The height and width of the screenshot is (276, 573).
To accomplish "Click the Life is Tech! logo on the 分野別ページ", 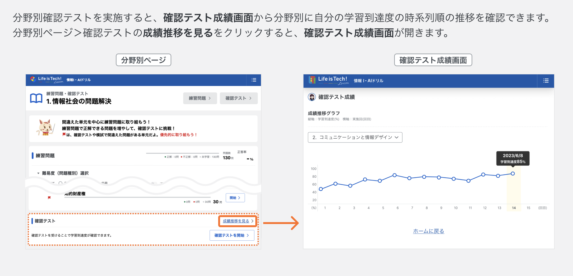I will point(47,80).
